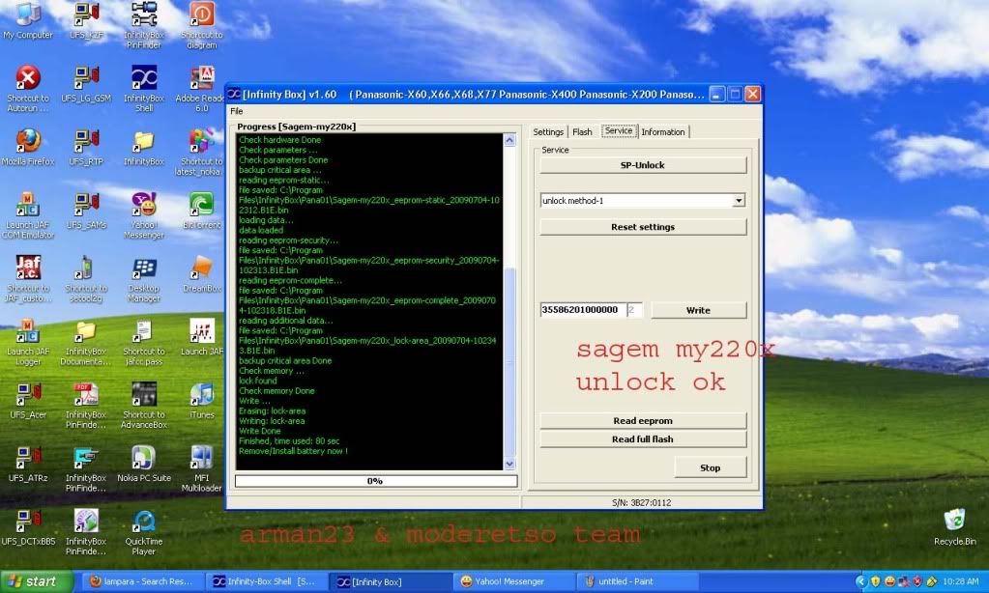Open Yahoo! Messenger desktop icon
The image size is (989, 593).
point(144,215)
